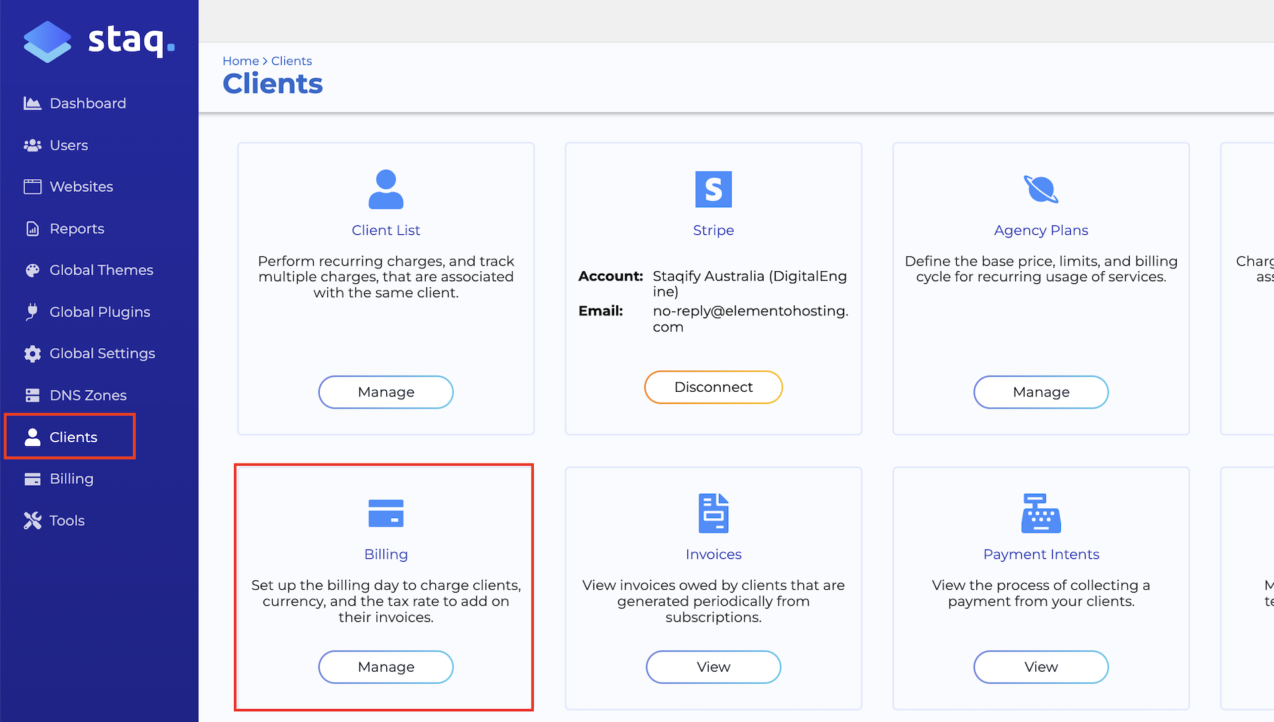Image resolution: width=1274 pixels, height=722 pixels.
Task: Follow the Home breadcrumb link
Action: (240, 61)
